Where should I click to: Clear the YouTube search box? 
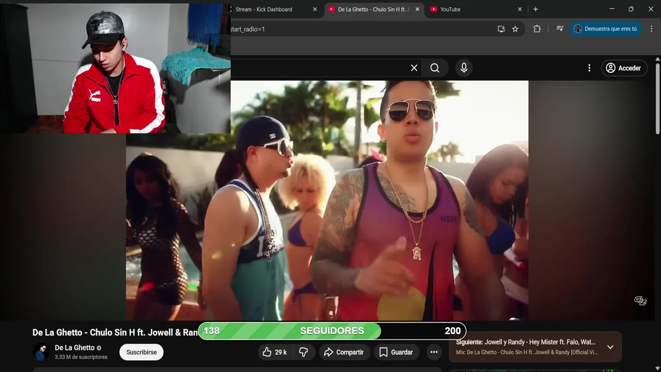click(414, 68)
